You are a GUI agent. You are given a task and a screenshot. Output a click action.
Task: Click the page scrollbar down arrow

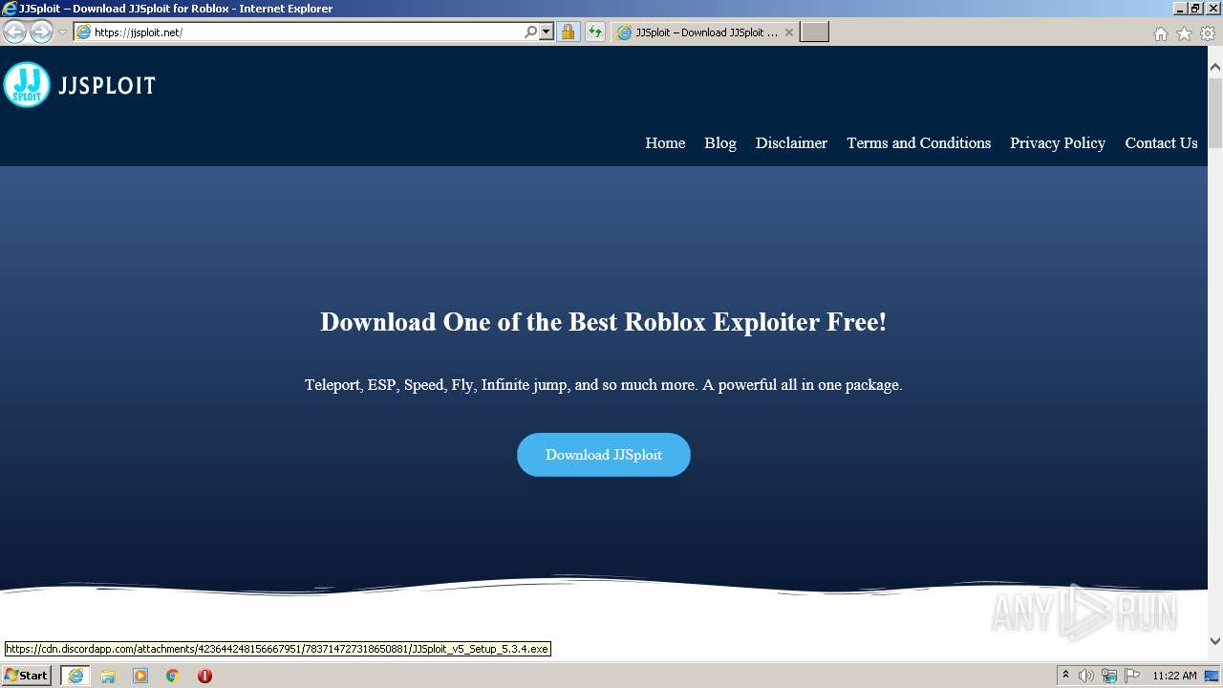1215,641
